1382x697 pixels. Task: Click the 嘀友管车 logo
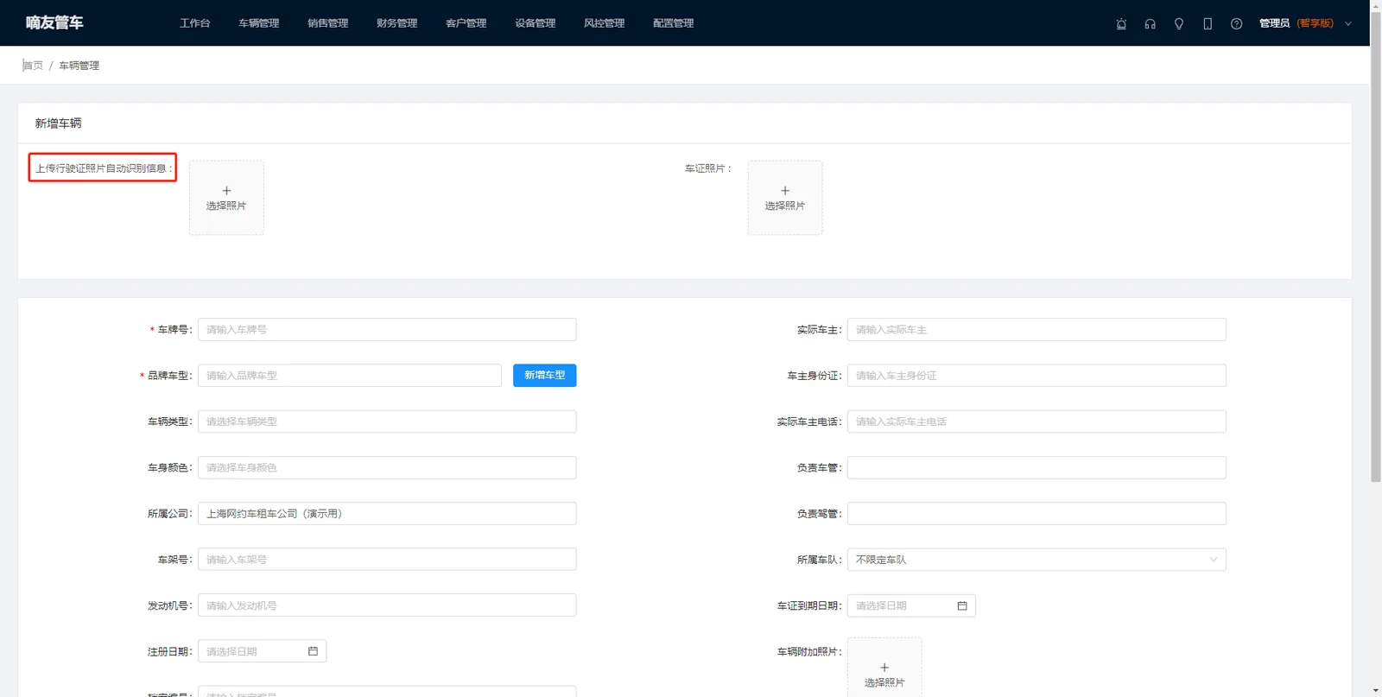click(x=54, y=22)
